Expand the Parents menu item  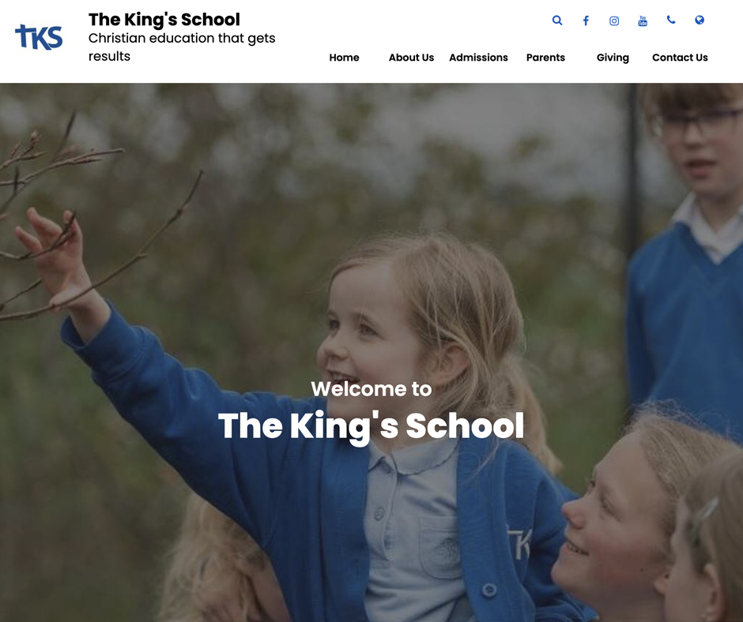click(x=545, y=58)
